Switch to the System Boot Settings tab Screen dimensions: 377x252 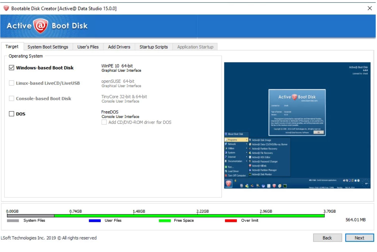coord(48,47)
